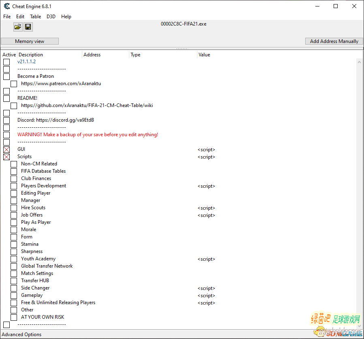
Task: Click the Players Development <script> value
Action: (x=206, y=186)
